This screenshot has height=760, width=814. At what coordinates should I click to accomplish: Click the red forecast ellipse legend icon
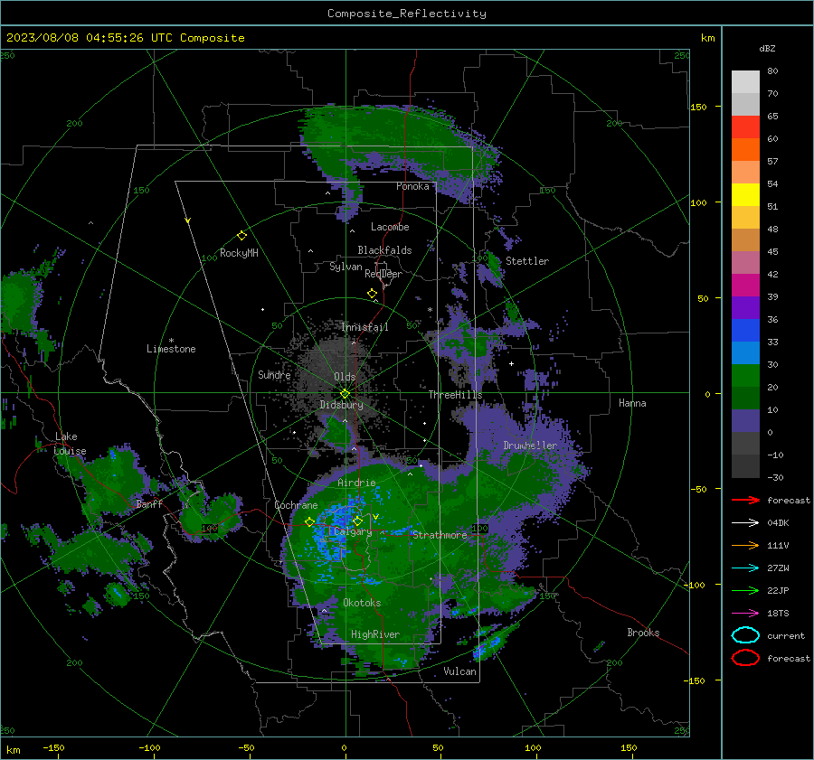pyautogui.click(x=745, y=658)
